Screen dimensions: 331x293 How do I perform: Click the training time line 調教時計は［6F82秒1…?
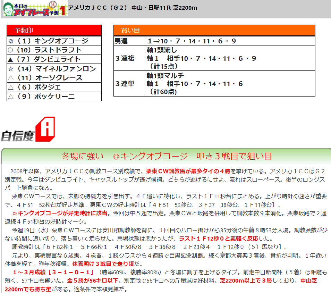[x=149, y=247]
